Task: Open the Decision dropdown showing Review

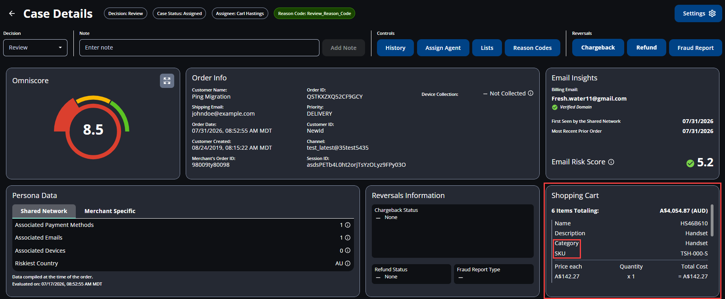Action: click(35, 48)
